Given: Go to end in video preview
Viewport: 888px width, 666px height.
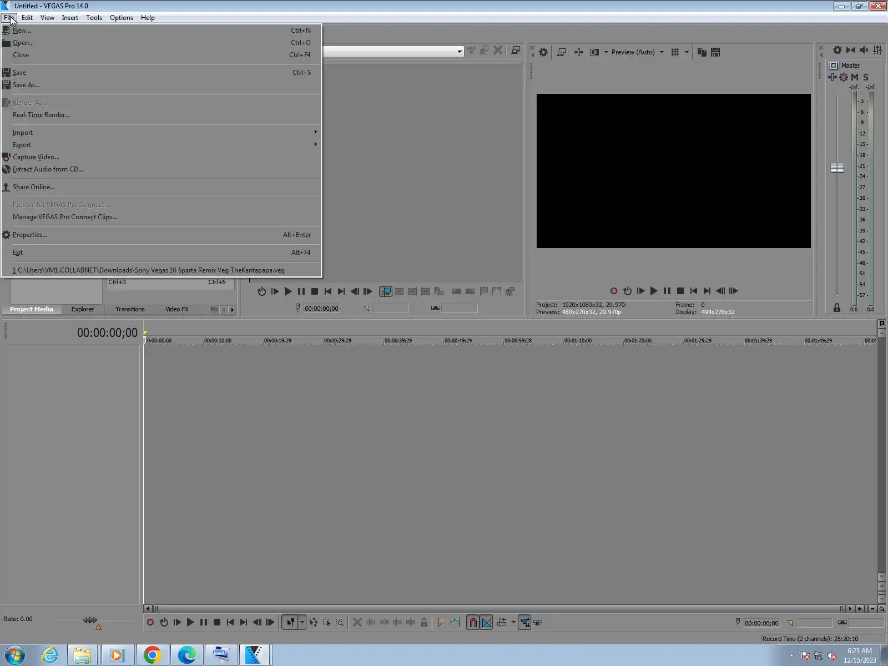Looking at the screenshot, I should click(707, 291).
